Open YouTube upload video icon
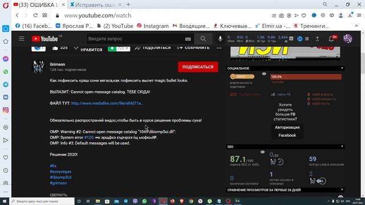The height and width of the screenshot is (205, 365). 317,39
